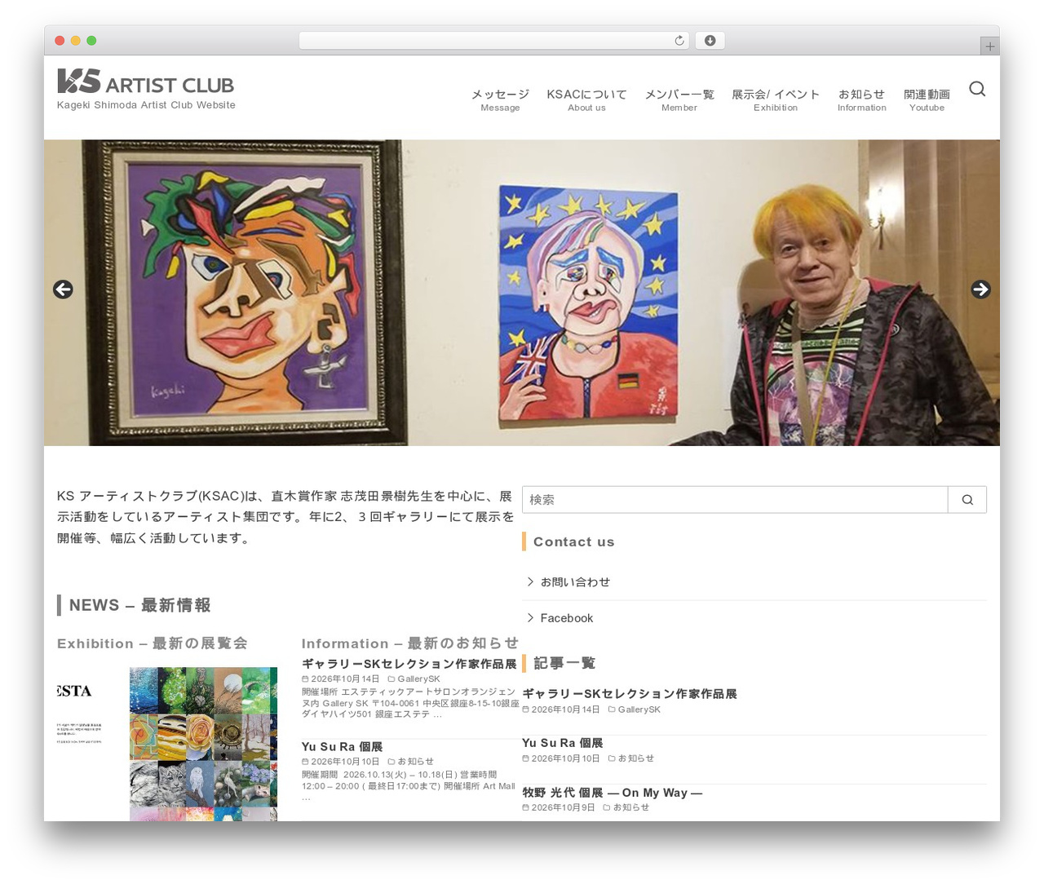Click お知らせ category under Information Yu Su Ra post
This screenshot has height=884, width=1044.
coord(415,762)
